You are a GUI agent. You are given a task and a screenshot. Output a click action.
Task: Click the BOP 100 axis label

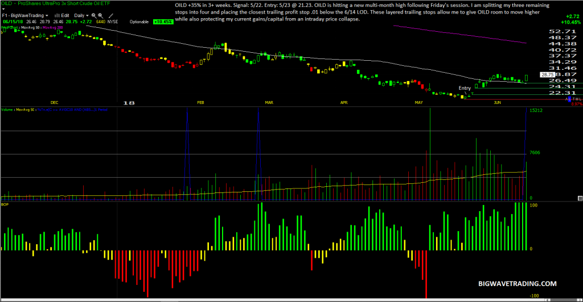(x=533, y=205)
